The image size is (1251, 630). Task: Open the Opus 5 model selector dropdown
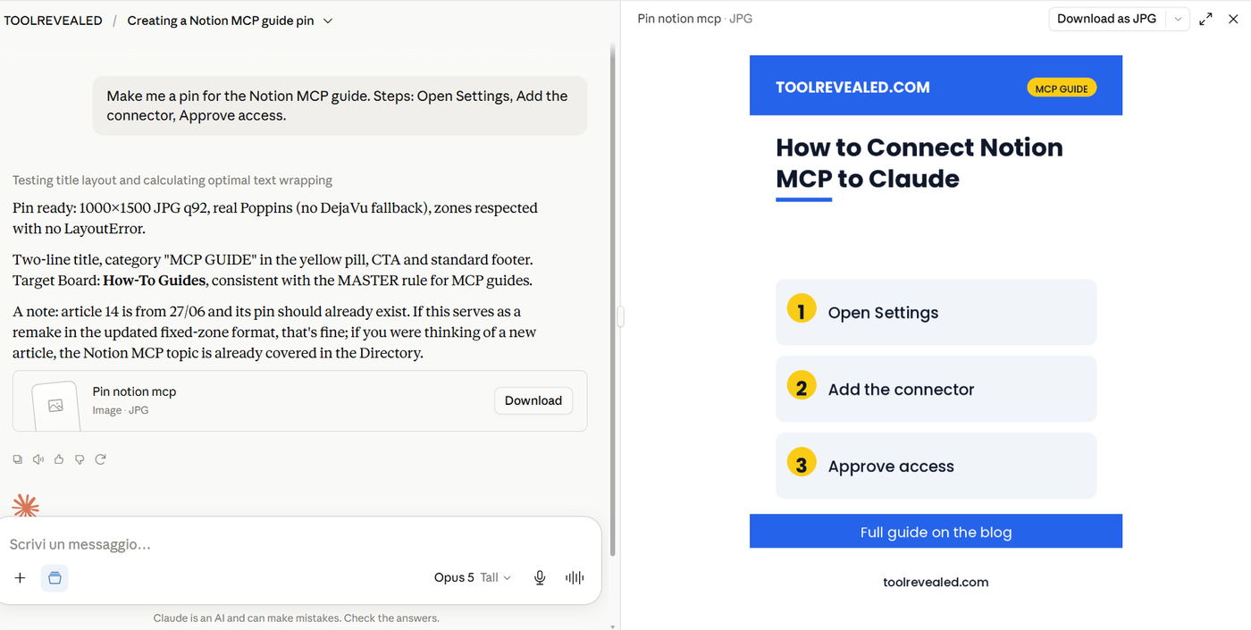point(473,578)
